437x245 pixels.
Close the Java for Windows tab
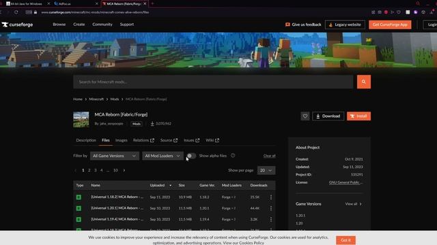[48, 3]
